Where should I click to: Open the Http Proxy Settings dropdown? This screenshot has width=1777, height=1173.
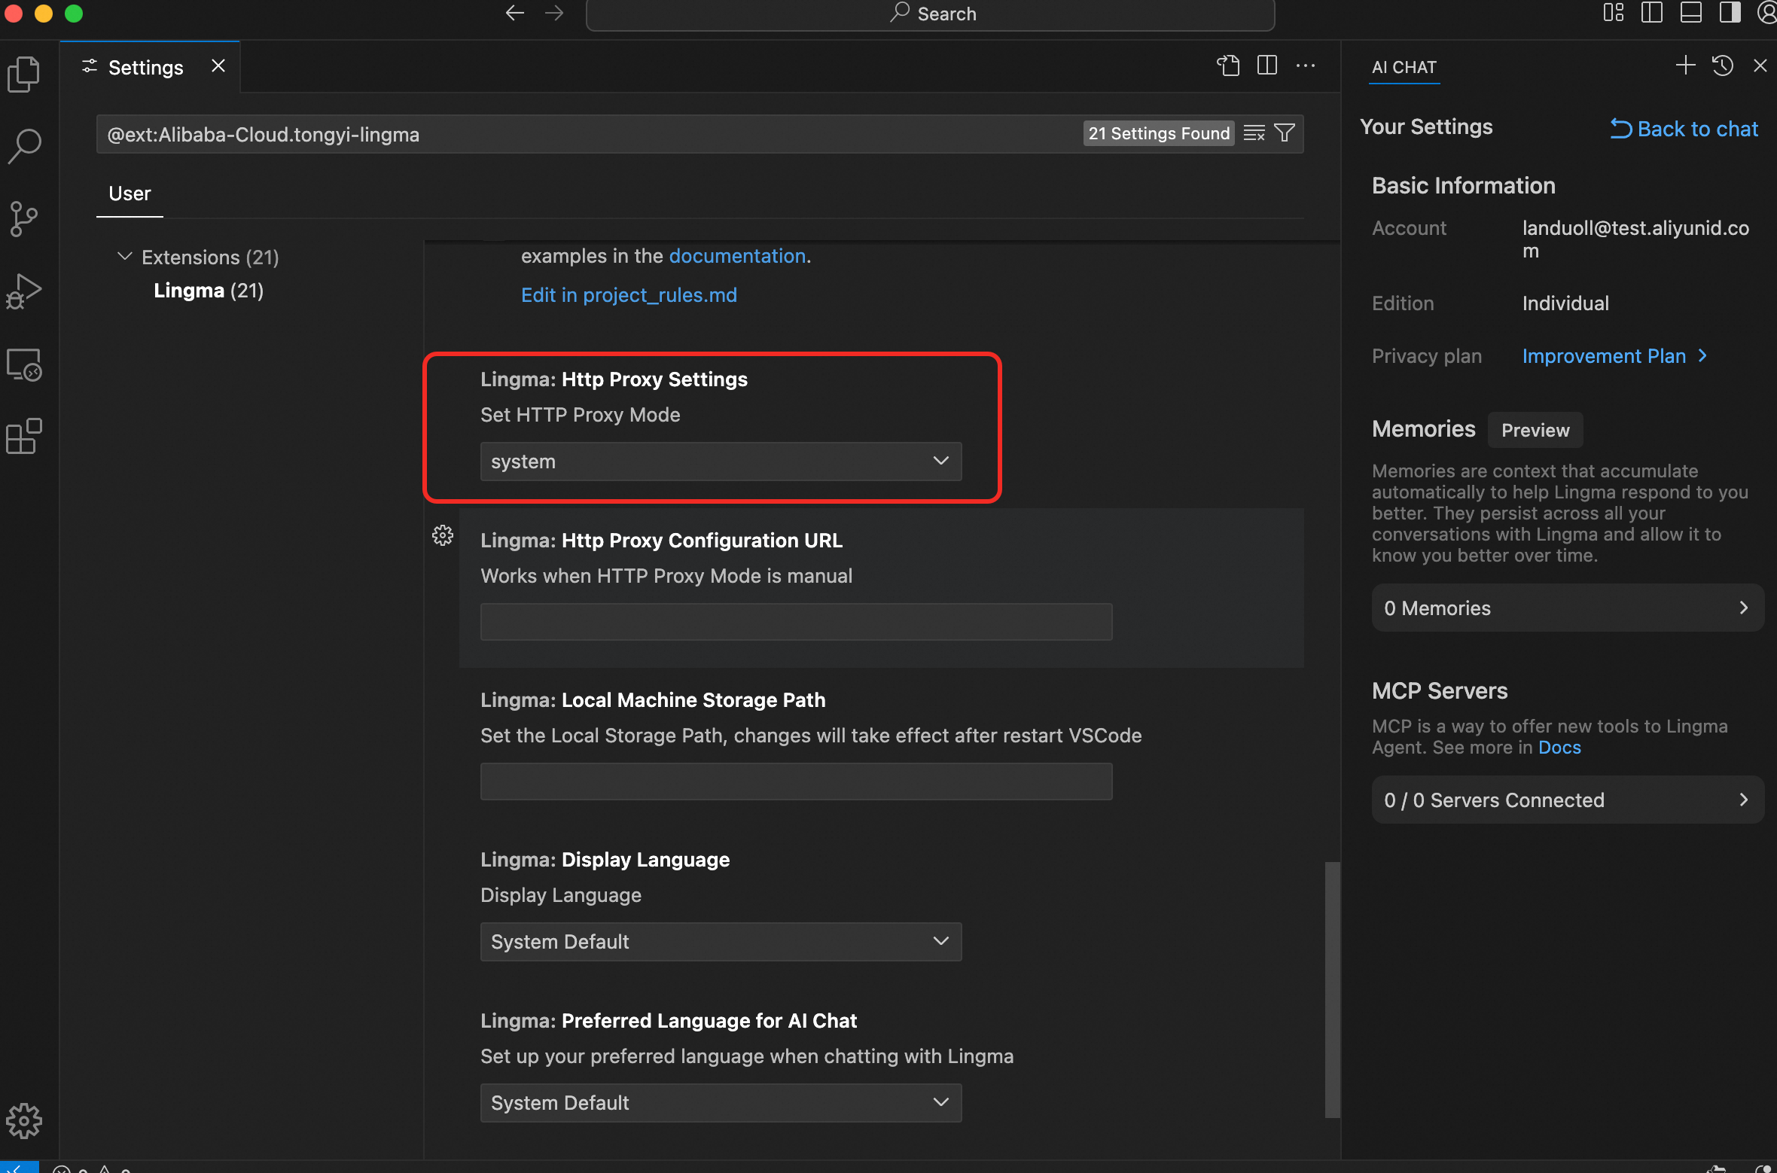[x=721, y=462]
